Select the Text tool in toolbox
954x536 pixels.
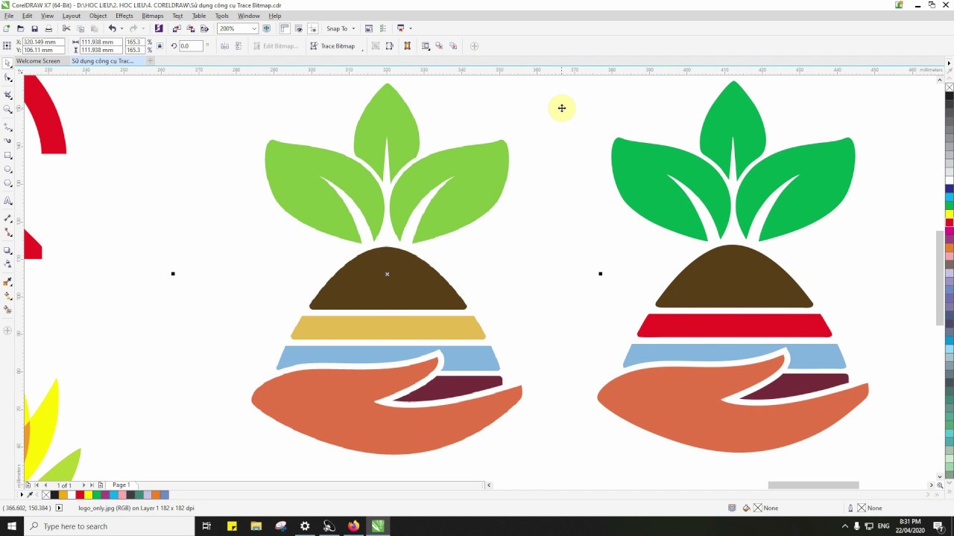[7, 201]
